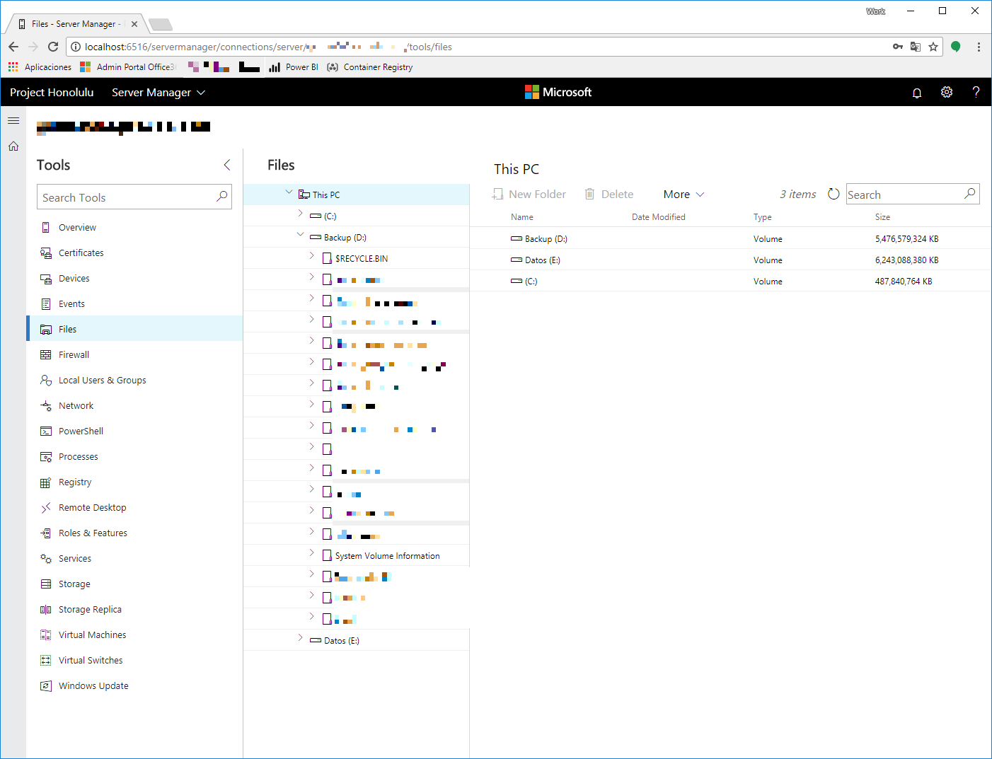This screenshot has width=992, height=759.
Task: Reload the page in browser
Action: tap(53, 47)
